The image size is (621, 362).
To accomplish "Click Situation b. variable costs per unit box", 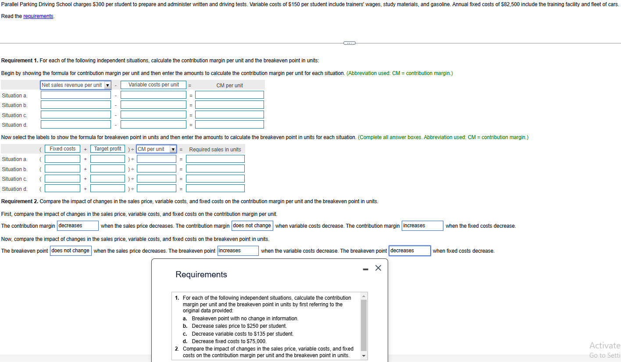I will coord(153,104).
